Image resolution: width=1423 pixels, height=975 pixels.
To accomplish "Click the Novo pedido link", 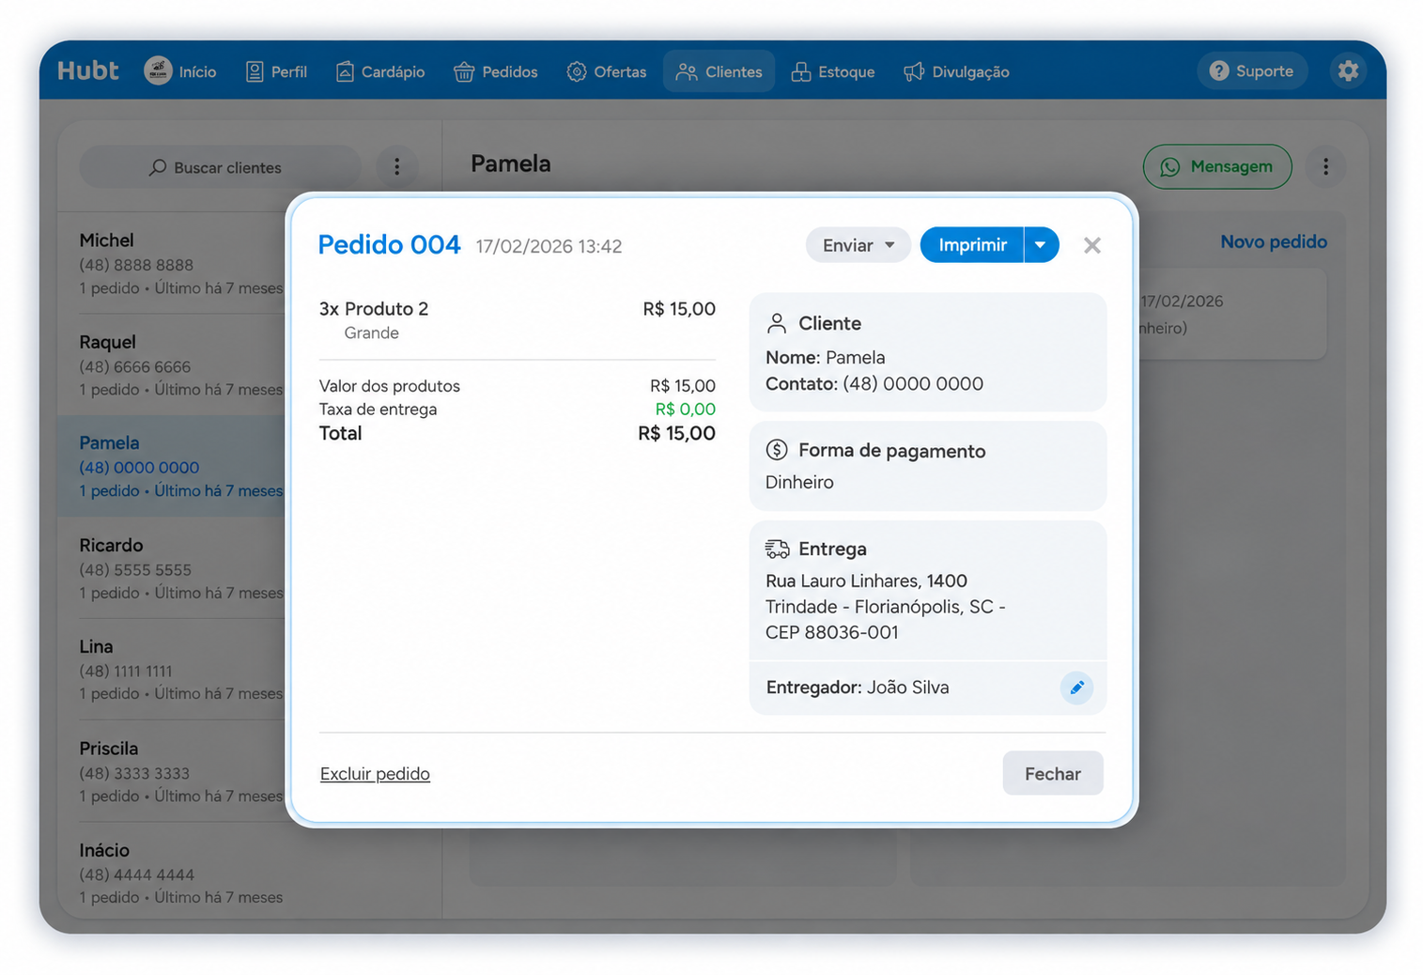I will 1274,241.
